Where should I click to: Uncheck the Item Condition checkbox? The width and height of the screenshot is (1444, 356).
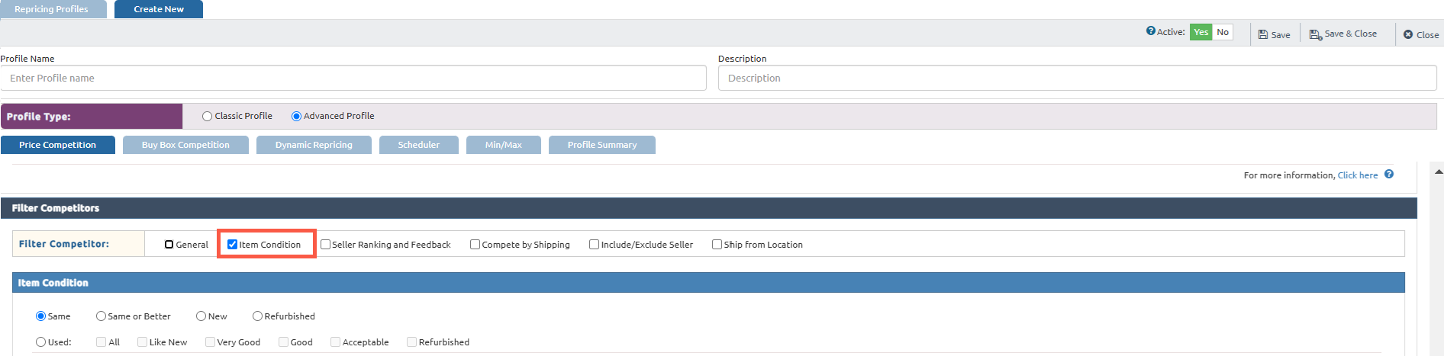point(233,245)
